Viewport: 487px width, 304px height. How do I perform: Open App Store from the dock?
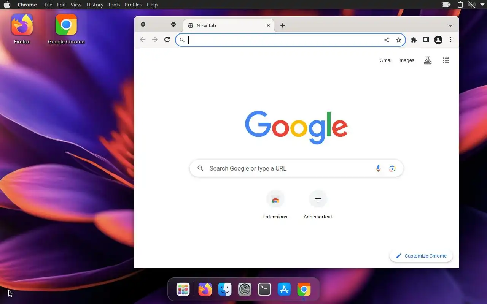[x=284, y=290]
